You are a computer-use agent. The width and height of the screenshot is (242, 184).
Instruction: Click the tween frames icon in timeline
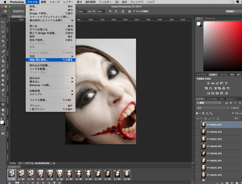tap(49, 183)
